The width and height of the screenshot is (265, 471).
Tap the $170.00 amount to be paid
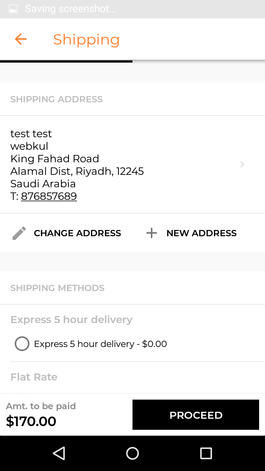tap(31, 421)
